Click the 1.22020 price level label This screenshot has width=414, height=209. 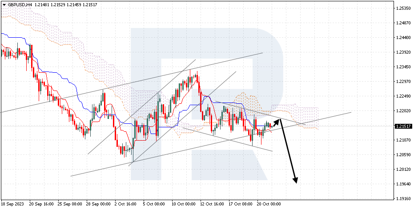tap(403, 111)
